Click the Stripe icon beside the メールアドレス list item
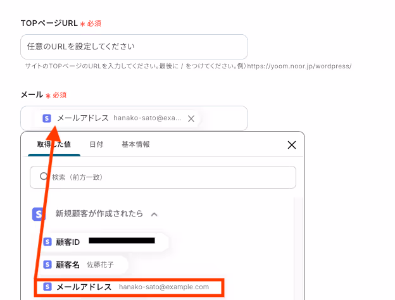Image resolution: width=395 pixels, height=300 pixels. click(47, 287)
